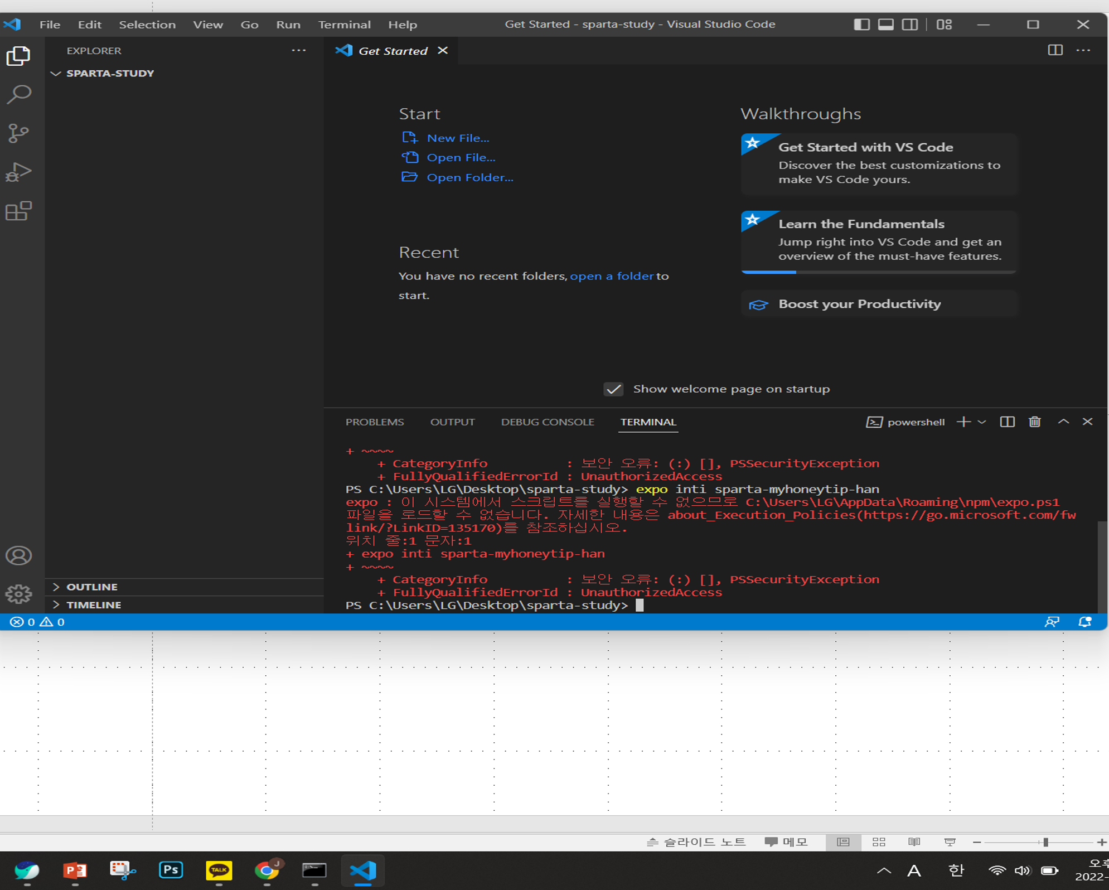Open the terminal launch profile dropdown arrow
Image resolution: width=1109 pixels, height=890 pixels.
click(x=982, y=422)
